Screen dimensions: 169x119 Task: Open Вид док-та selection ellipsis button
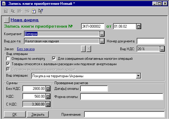tap(102, 41)
